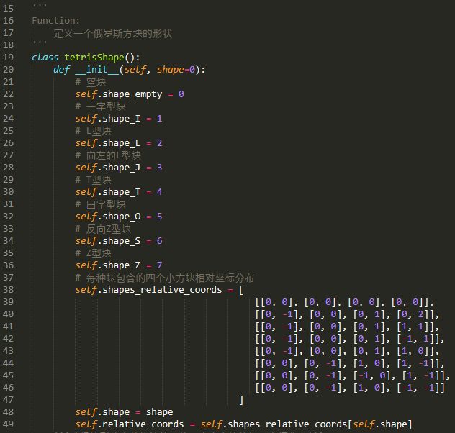
Task: Place cursor on self.shape = shape line
Action: pos(124,412)
